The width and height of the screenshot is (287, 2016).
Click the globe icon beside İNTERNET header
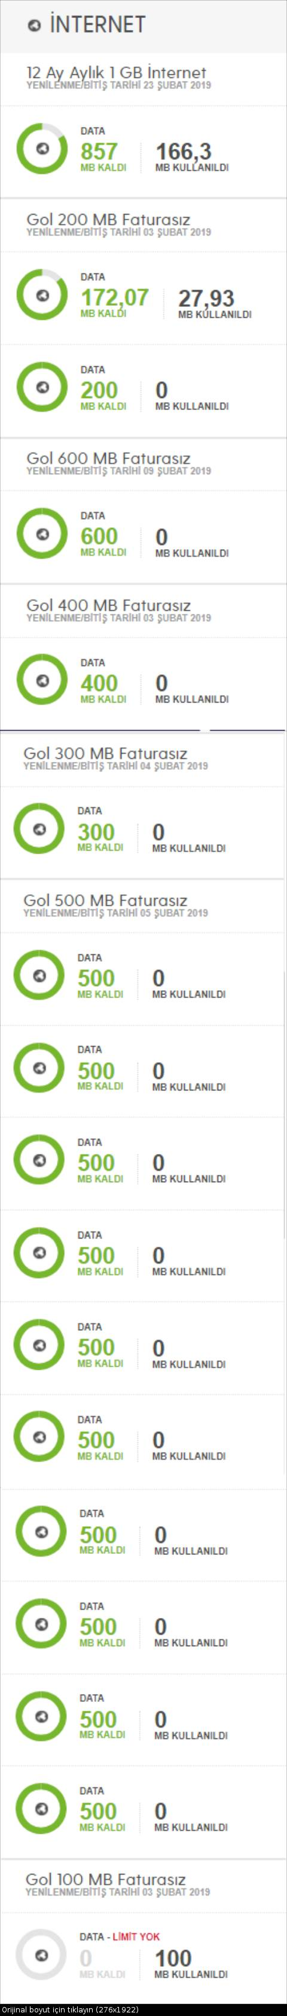point(34,26)
